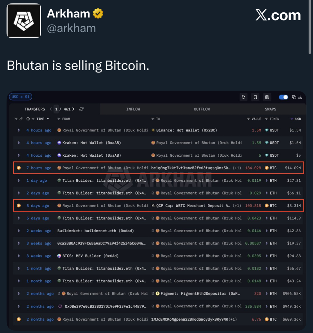Click the save disk icon

[x=267, y=97]
